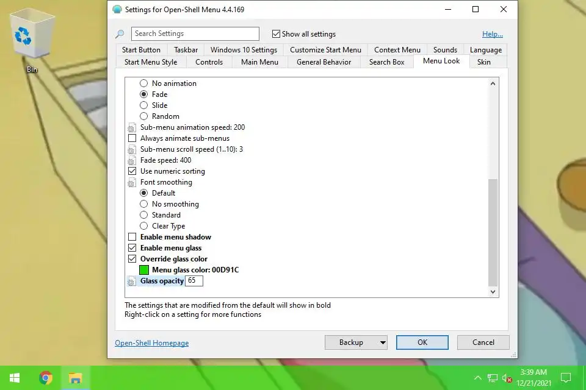Click the magnifier icon beside Search Settings
586x390 pixels.
[120, 34]
